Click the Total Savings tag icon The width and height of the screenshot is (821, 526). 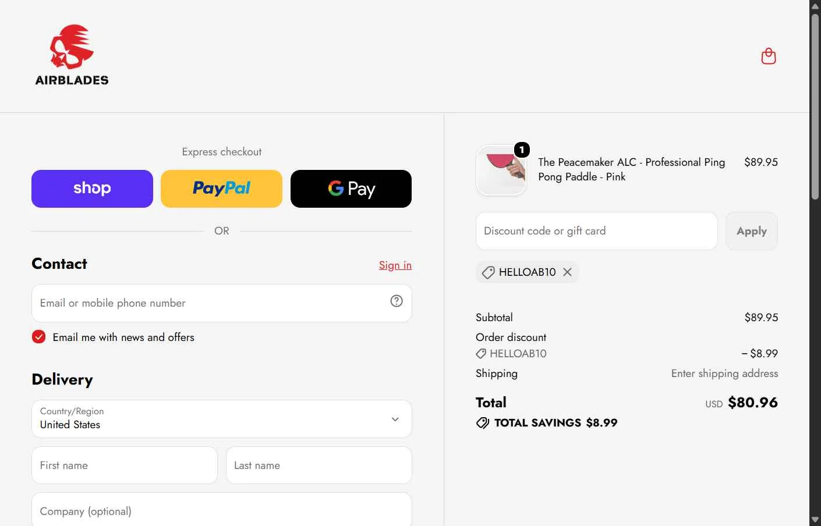483,423
